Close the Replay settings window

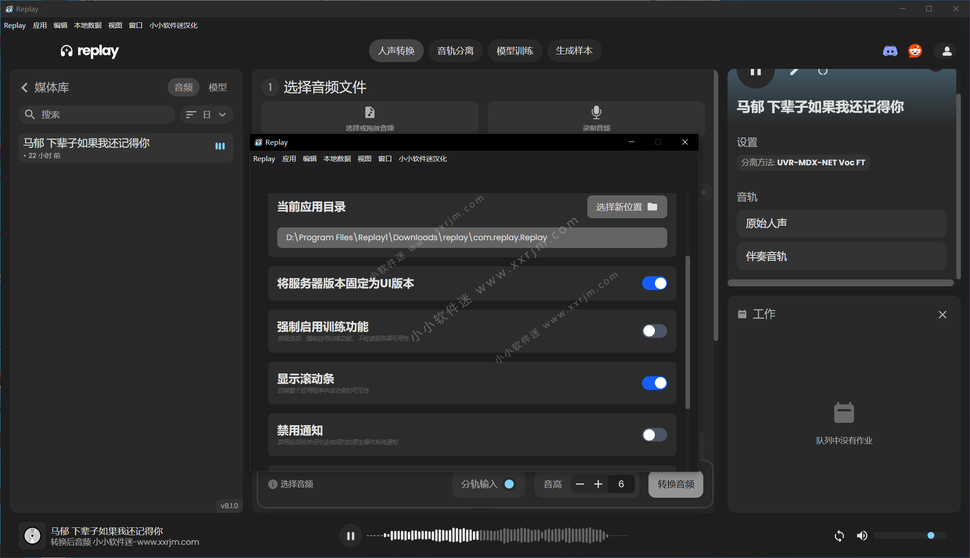(x=685, y=142)
